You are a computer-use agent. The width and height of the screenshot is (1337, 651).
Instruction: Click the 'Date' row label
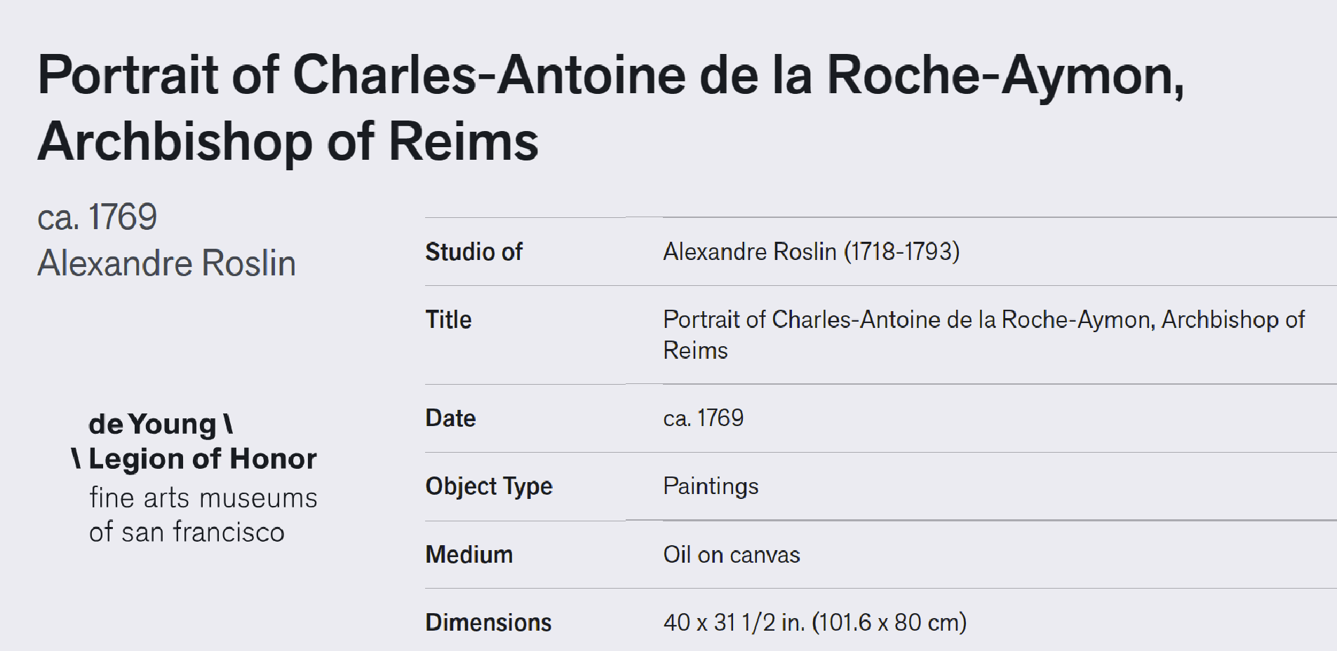click(450, 418)
